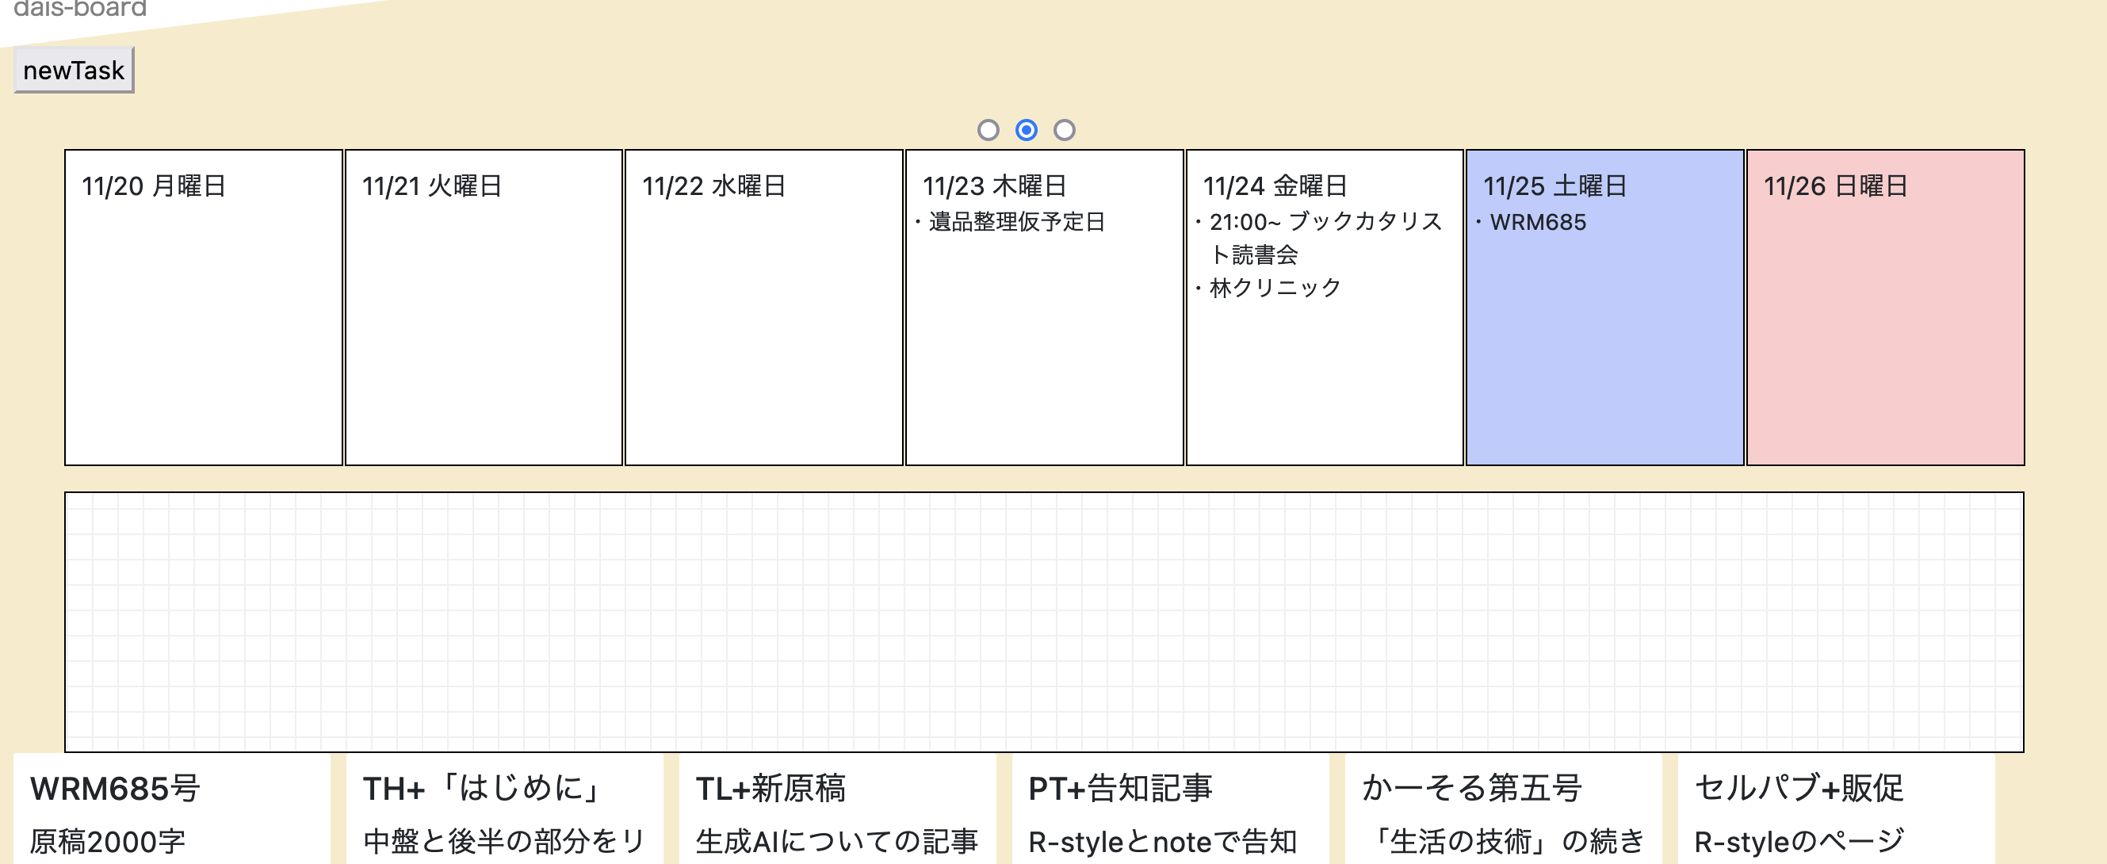Click the 遺品整理仮予定日 entry on Thursday

pos(1017,222)
